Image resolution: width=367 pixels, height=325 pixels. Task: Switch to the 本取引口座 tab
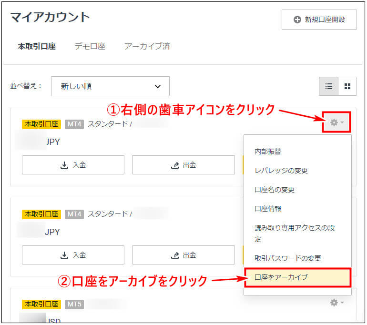[37, 46]
